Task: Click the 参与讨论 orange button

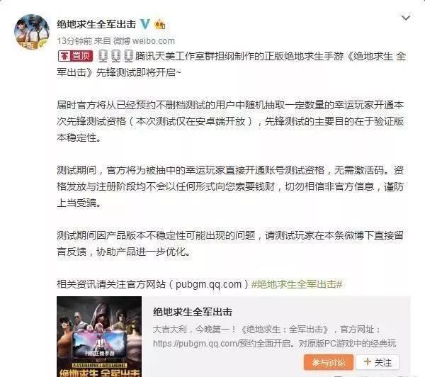Action: click(329, 362)
